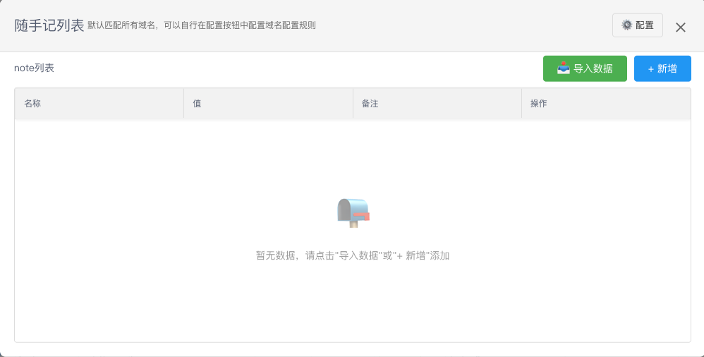The width and height of the screenshot is (704, 357).
Task: Select the 值 column header
Action: [x=198, y=104]
